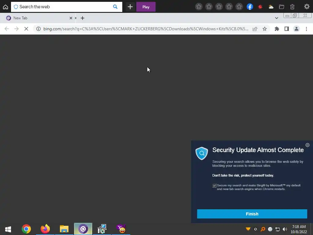
Task: Open the toolbar settings gear
Action: point(307,7)
